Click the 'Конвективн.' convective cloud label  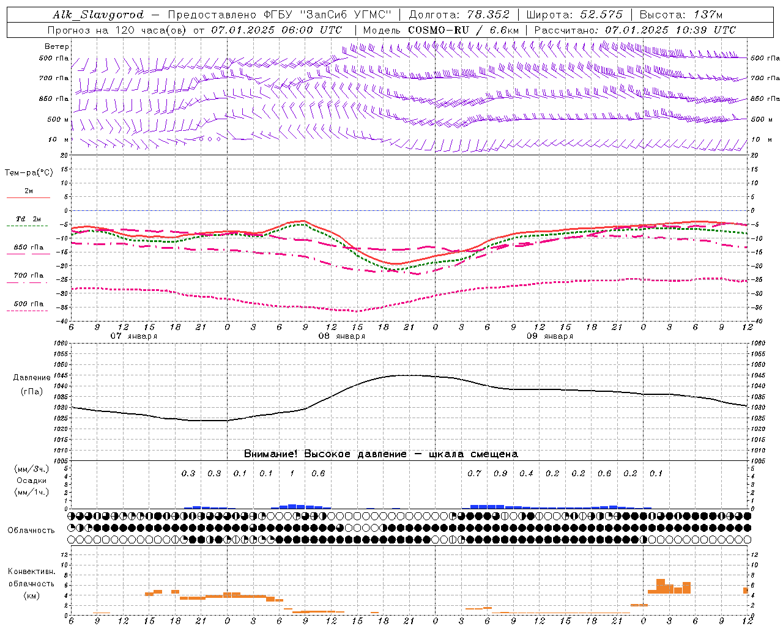click(31, 572)
